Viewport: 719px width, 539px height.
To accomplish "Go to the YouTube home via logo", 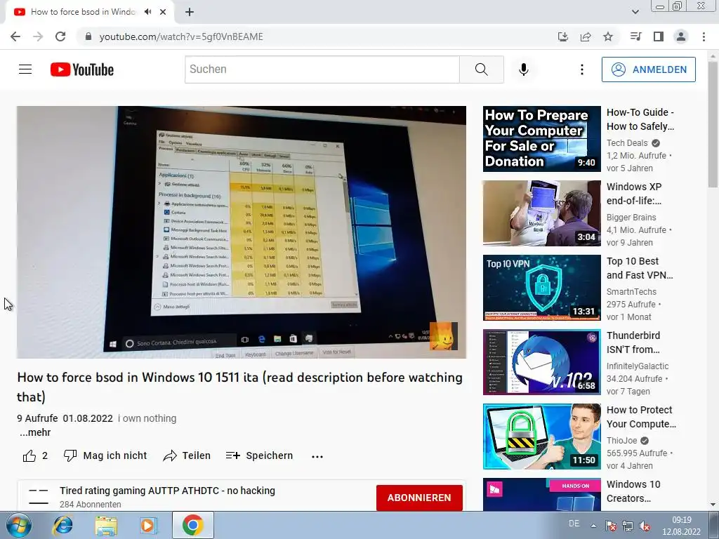I will 82,69.
